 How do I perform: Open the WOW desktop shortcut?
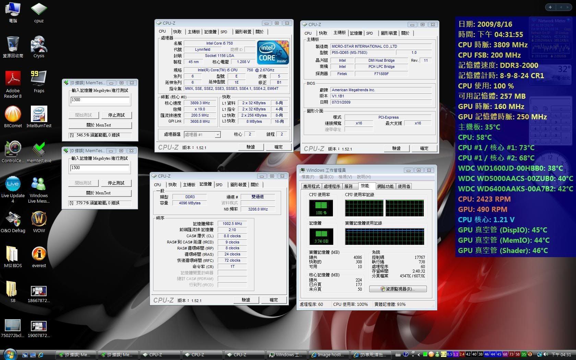(x=39, y=222)
